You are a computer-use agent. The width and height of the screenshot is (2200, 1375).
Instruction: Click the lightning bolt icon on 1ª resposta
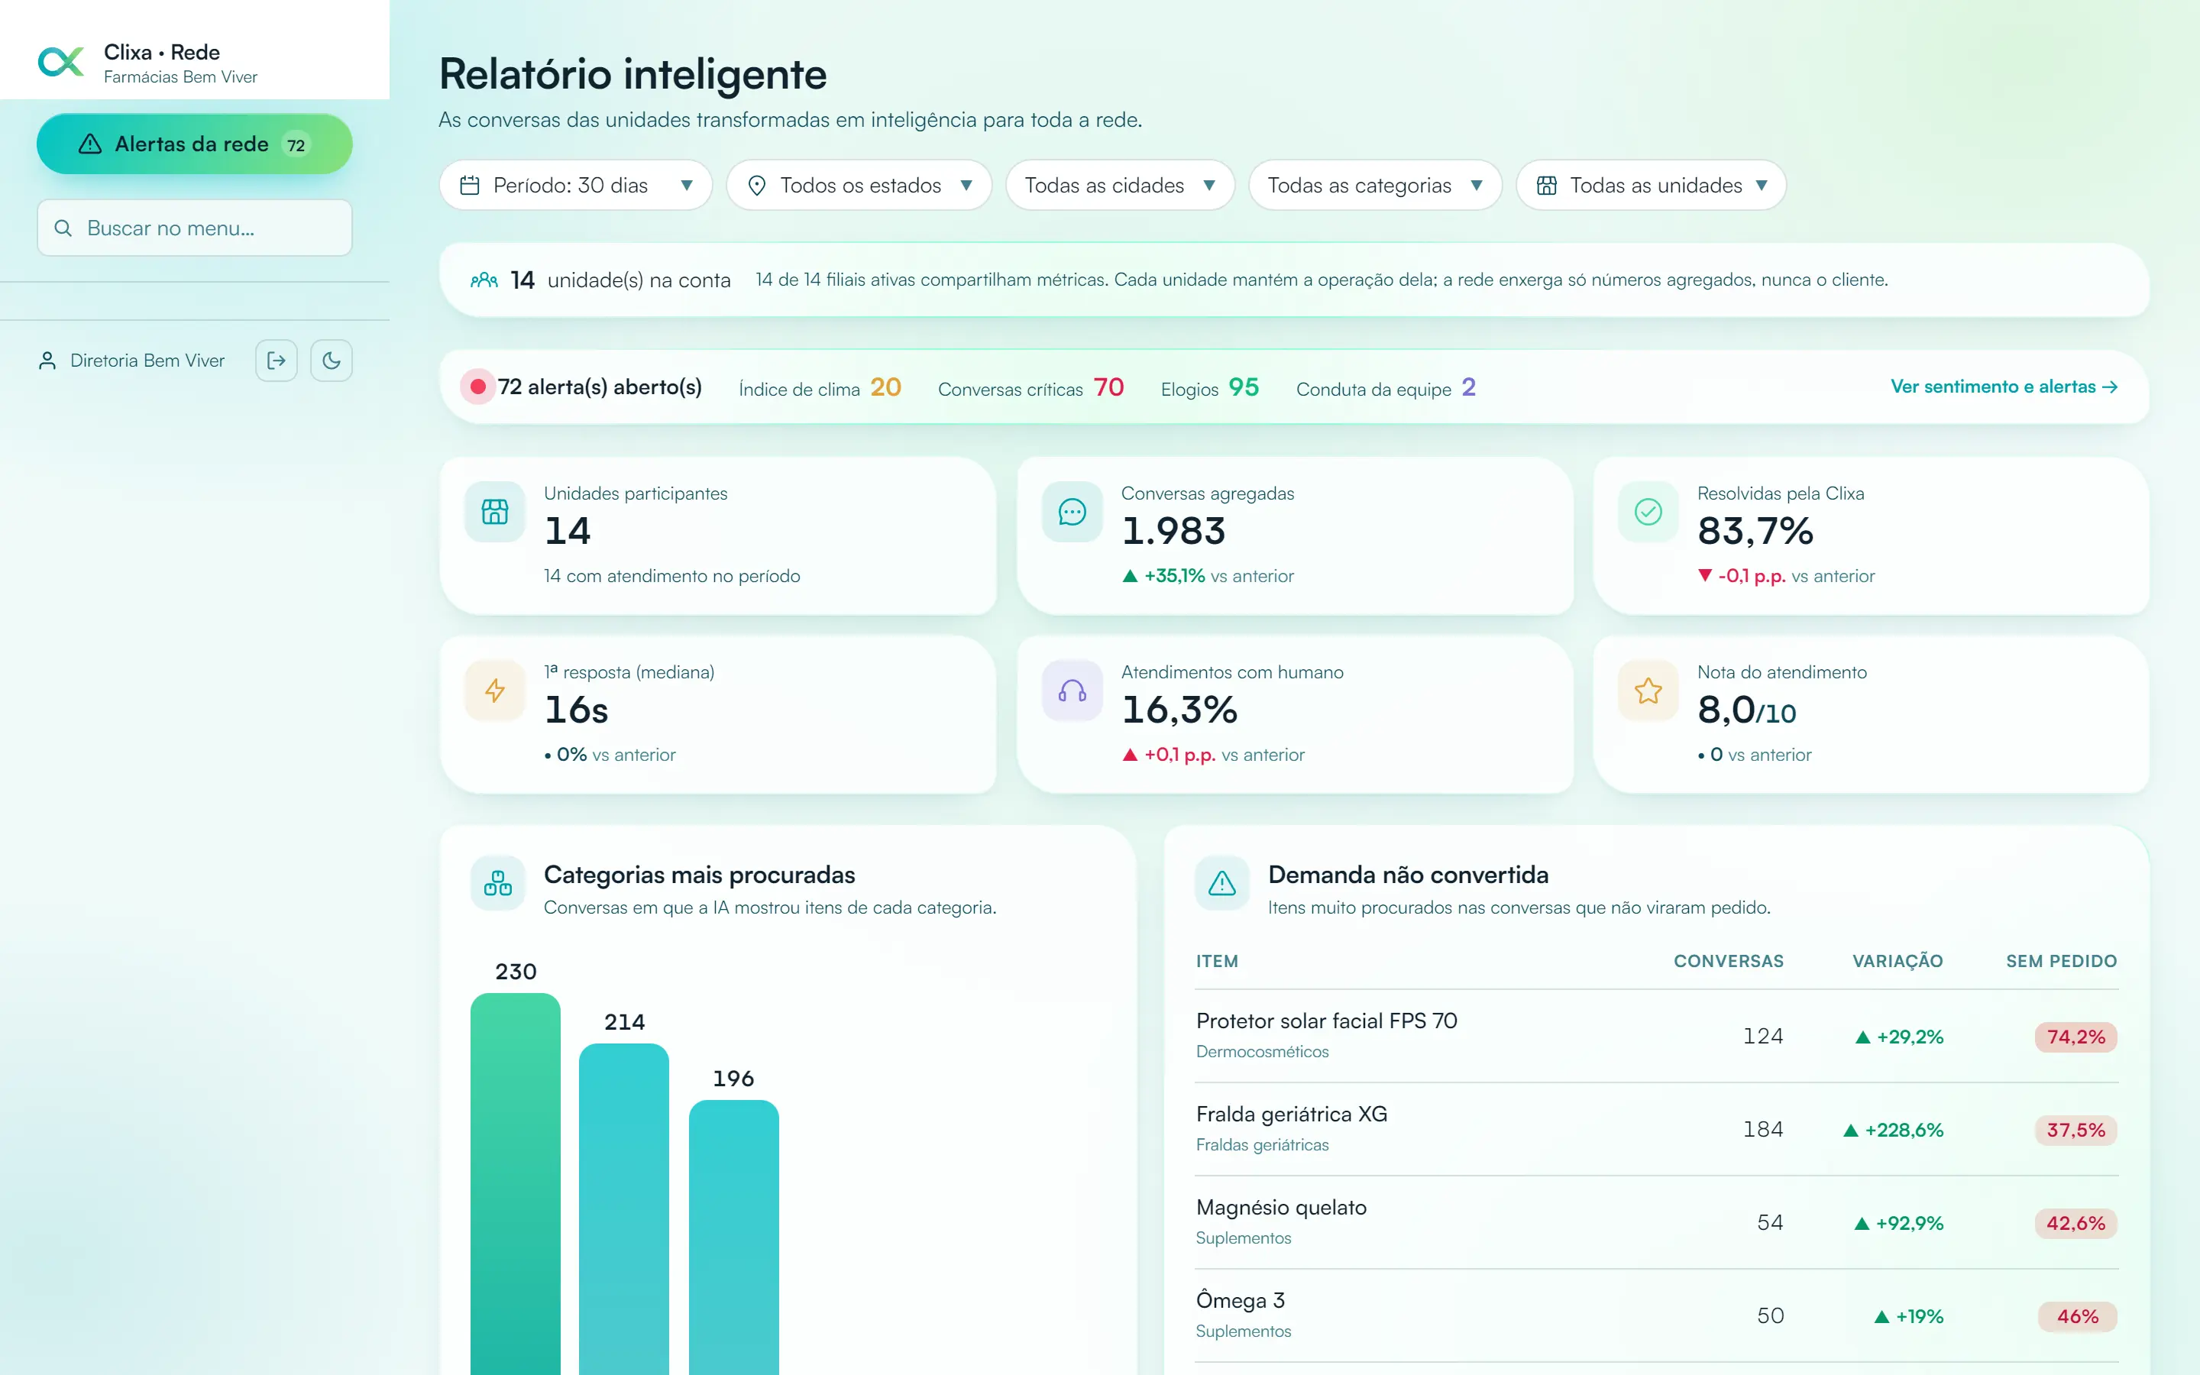tap(494, 691)
